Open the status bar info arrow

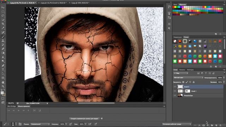(x=47, y=103)
